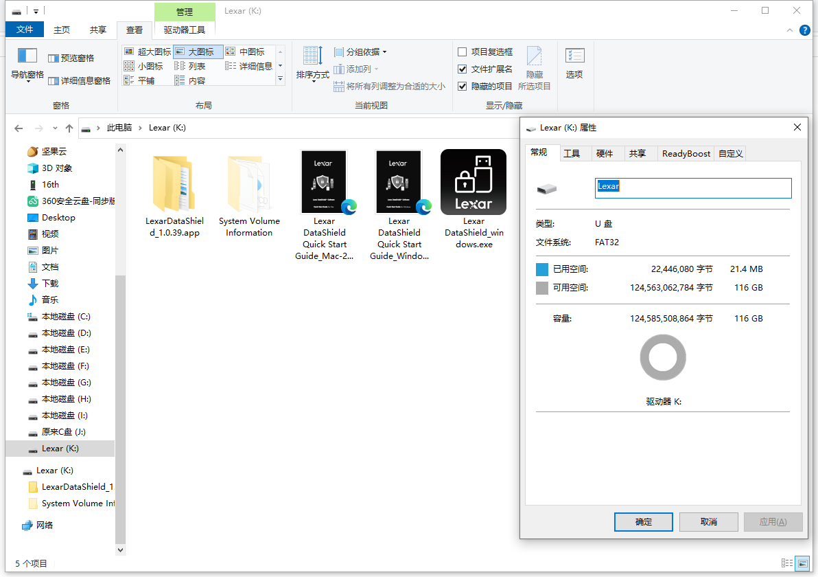
Task: Choose extra large icons (超大图标) layout
Action: (148, 52)
